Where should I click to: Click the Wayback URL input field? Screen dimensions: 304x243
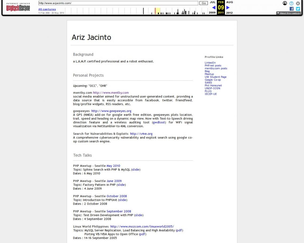pos(118,3)
